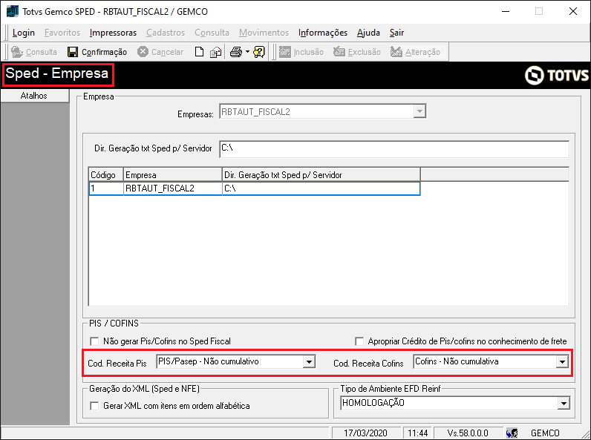Open the Login menu
Screen dimensions: 591x440
coord(23,33)
